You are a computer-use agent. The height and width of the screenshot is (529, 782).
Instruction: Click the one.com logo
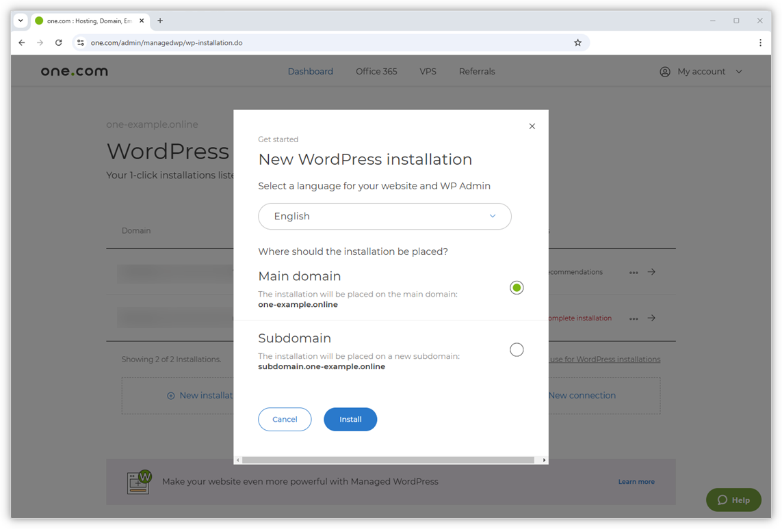coord(74,70)
